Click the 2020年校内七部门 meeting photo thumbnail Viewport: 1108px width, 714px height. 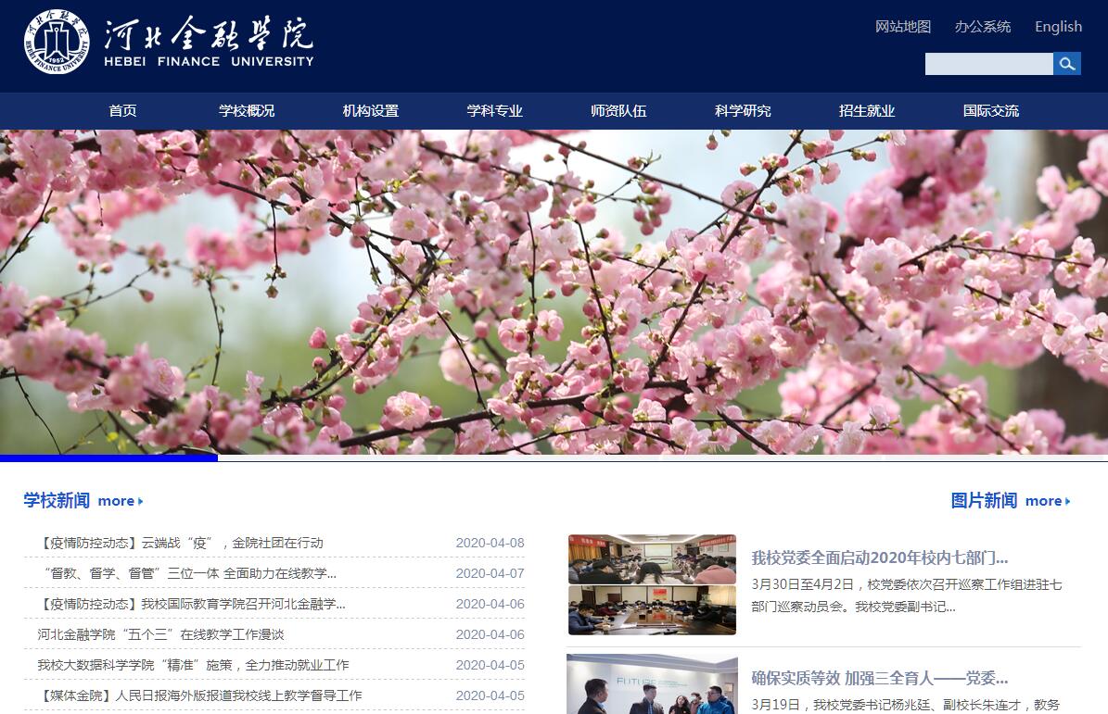652,584
